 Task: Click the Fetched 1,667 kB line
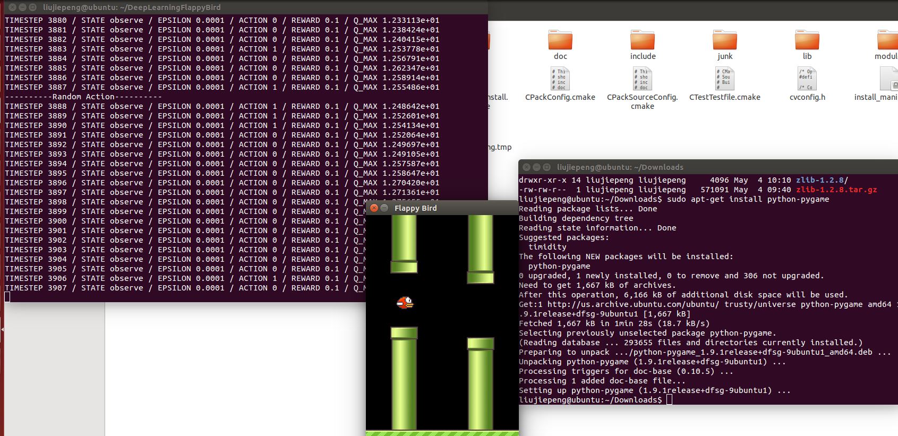(x=614, y=323)
